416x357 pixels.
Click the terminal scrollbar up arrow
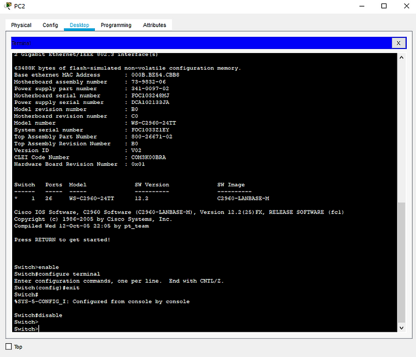point(402,58)
